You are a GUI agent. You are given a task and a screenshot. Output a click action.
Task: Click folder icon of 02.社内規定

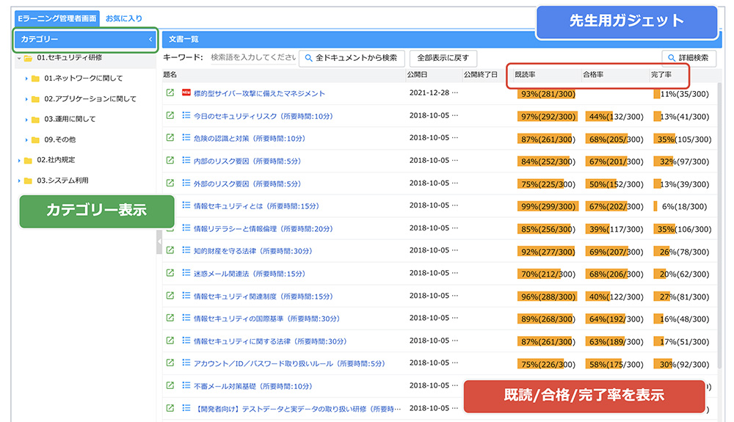click(x=28, y=160)
